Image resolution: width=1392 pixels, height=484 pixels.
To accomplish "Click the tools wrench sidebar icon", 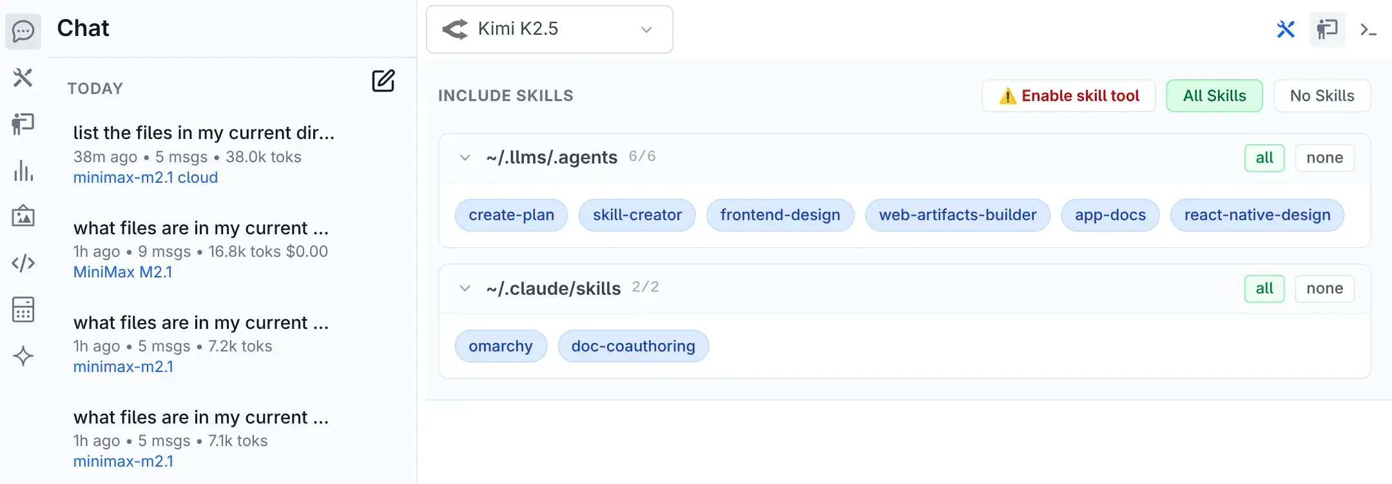I will 23,78.
